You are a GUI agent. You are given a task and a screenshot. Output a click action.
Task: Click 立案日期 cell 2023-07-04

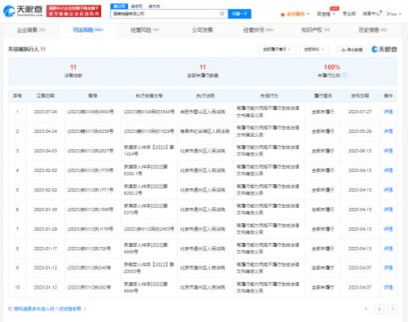point(46,112)
